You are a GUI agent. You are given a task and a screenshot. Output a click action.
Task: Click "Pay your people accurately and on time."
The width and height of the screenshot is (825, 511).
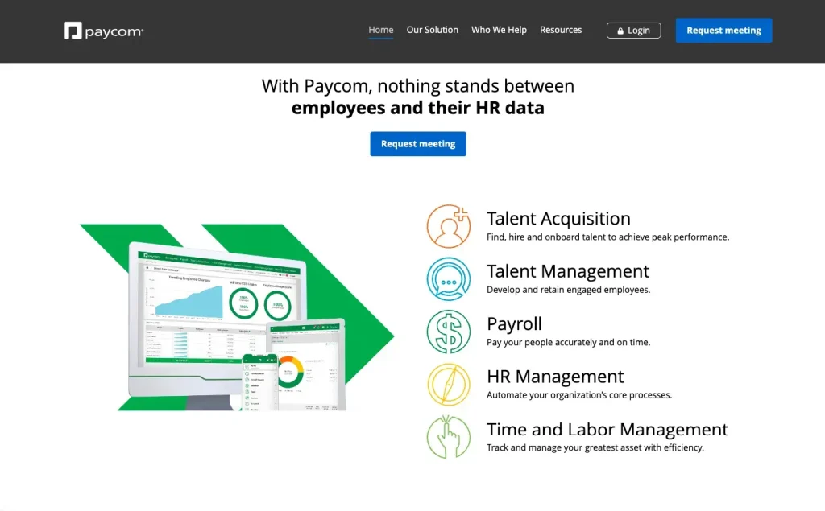(568, 342)
